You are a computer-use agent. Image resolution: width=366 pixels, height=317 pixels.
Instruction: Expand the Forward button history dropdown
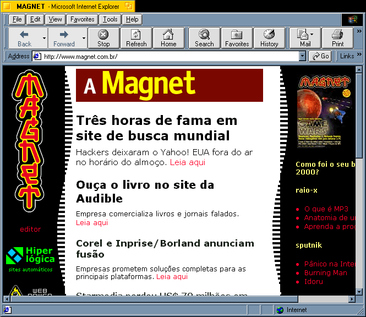coord(84,39)
